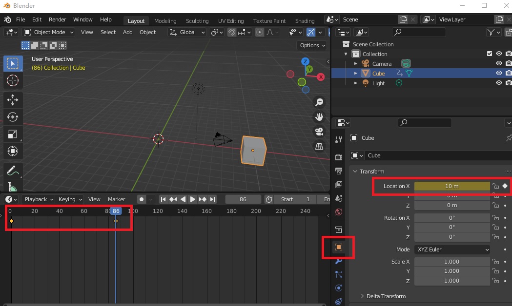Screen dimensions: 512x306
Task: Open the View Layer properties tab
Action: 339,185
